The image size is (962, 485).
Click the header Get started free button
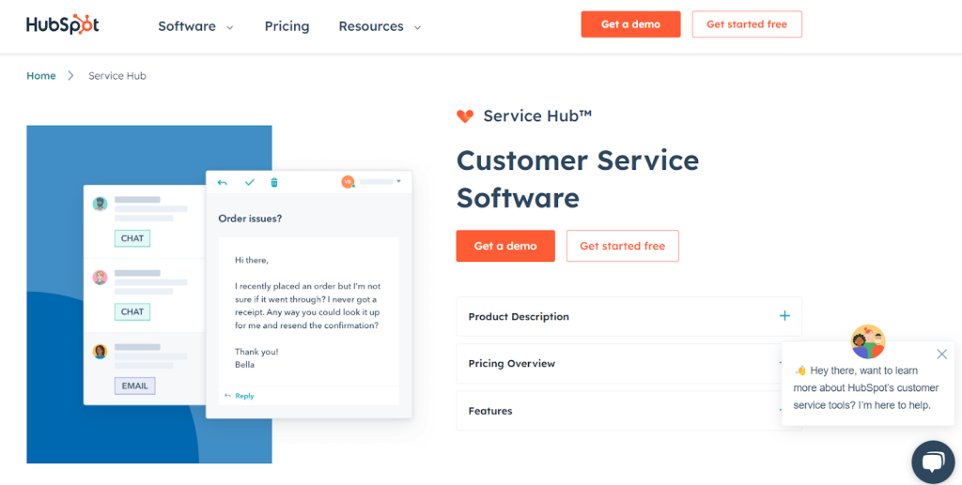tap(747, 24)
